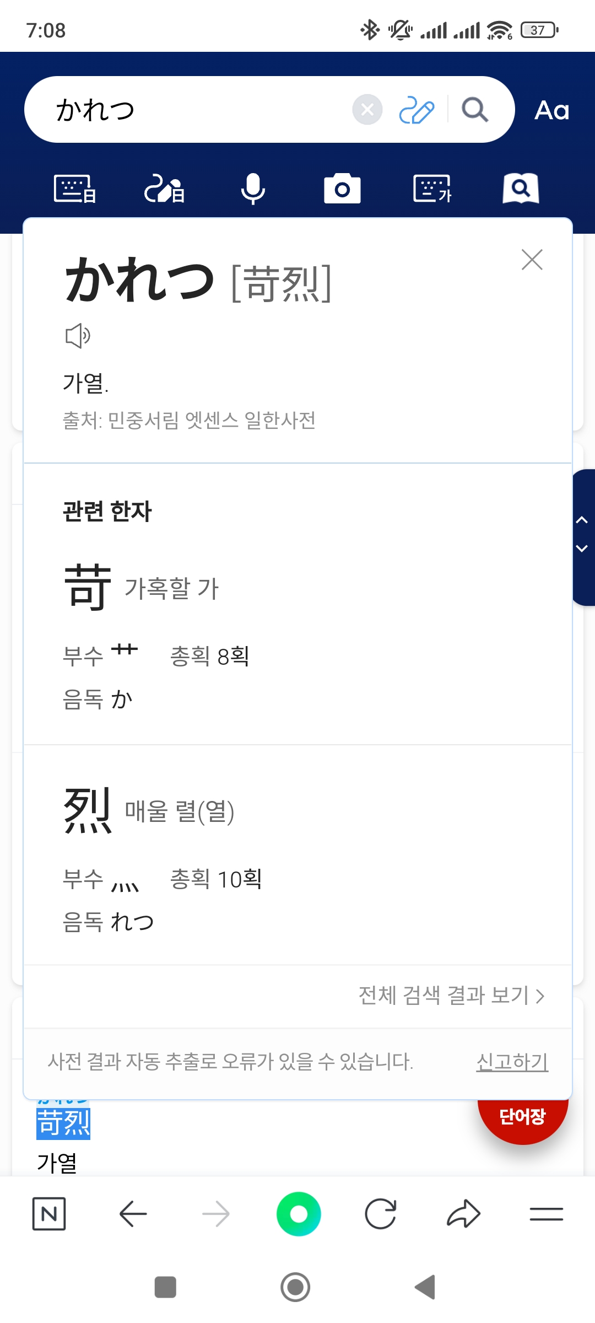Image resolution: width=595 pixels, height=1323 pixels.
Task: Open camera search
Action: click(x=342, y=189)
